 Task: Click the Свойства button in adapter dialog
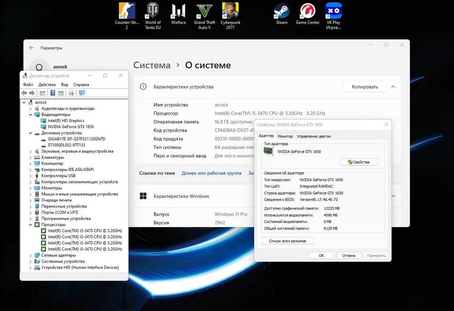tap(359, 162)
